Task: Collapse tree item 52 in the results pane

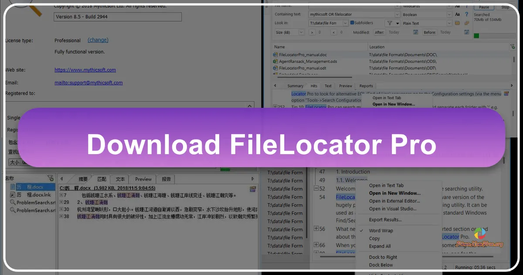Action: click(x=316, y=188)
